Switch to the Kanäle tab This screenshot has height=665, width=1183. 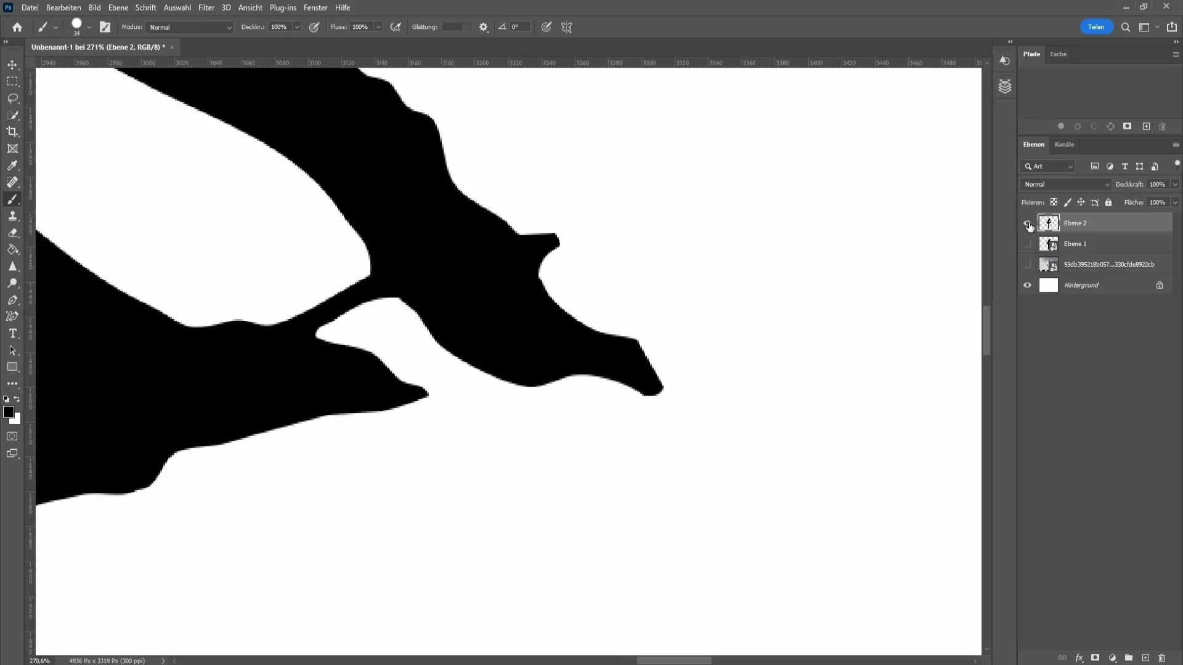(1064, 145)
